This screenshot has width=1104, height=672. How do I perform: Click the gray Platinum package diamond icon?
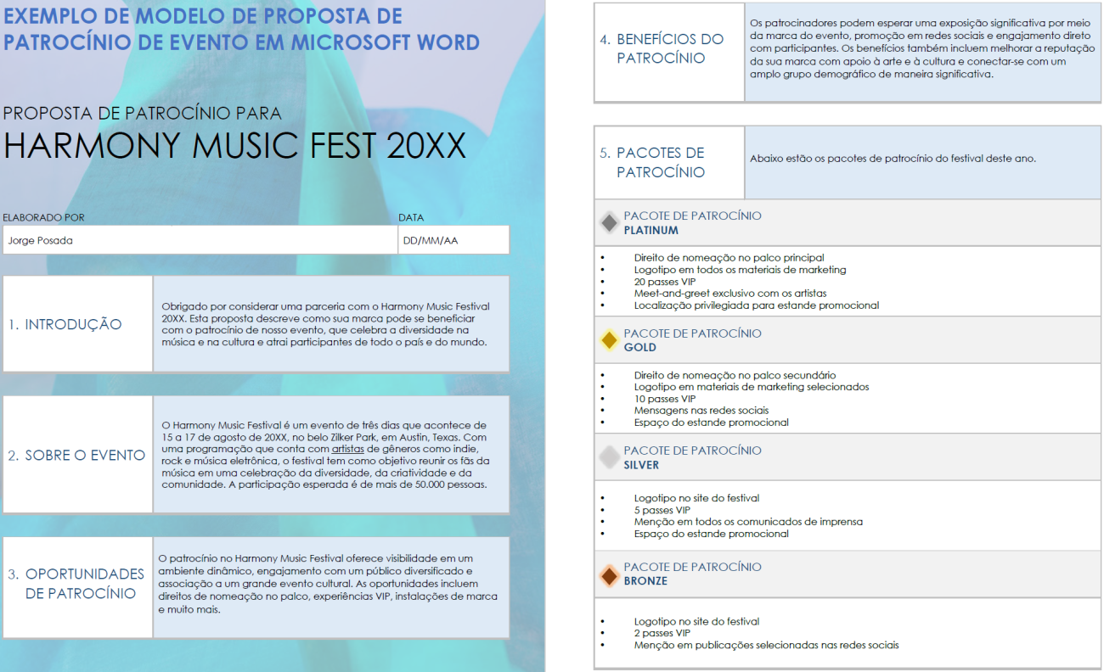tap(609, 221)
